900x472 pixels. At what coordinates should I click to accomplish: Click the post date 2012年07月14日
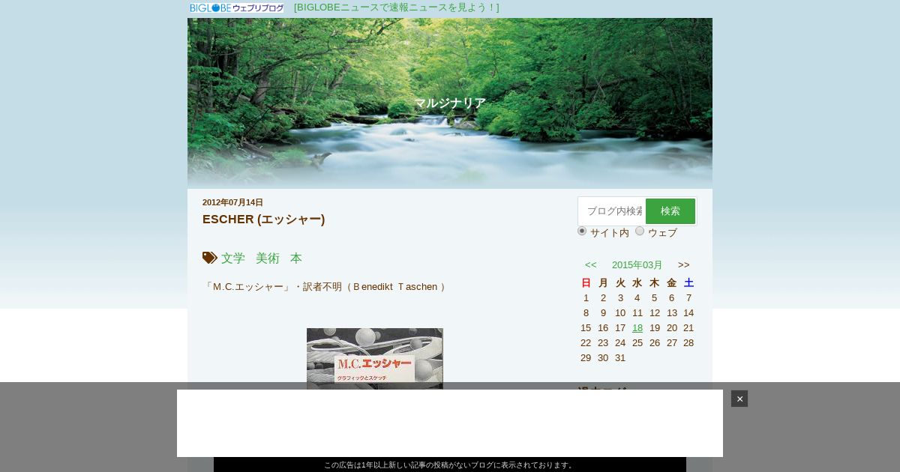[x=232, y=202]
